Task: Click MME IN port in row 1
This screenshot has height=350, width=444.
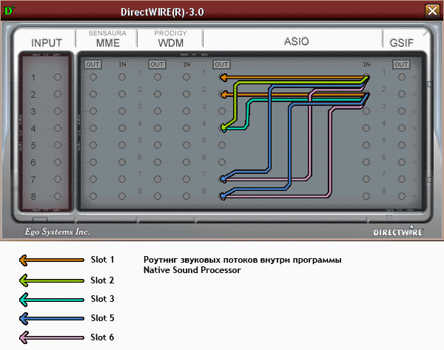Action: coord(122,77)
